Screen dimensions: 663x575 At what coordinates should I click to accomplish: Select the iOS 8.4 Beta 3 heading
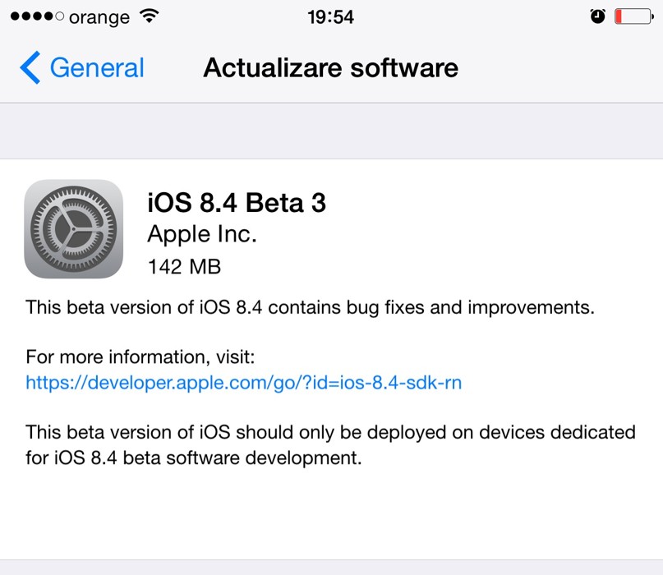click(237, 202)
